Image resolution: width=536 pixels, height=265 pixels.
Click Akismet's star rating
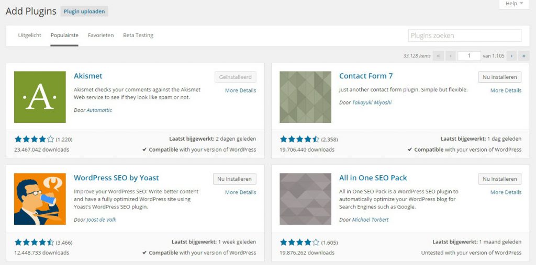coord(34,139)
